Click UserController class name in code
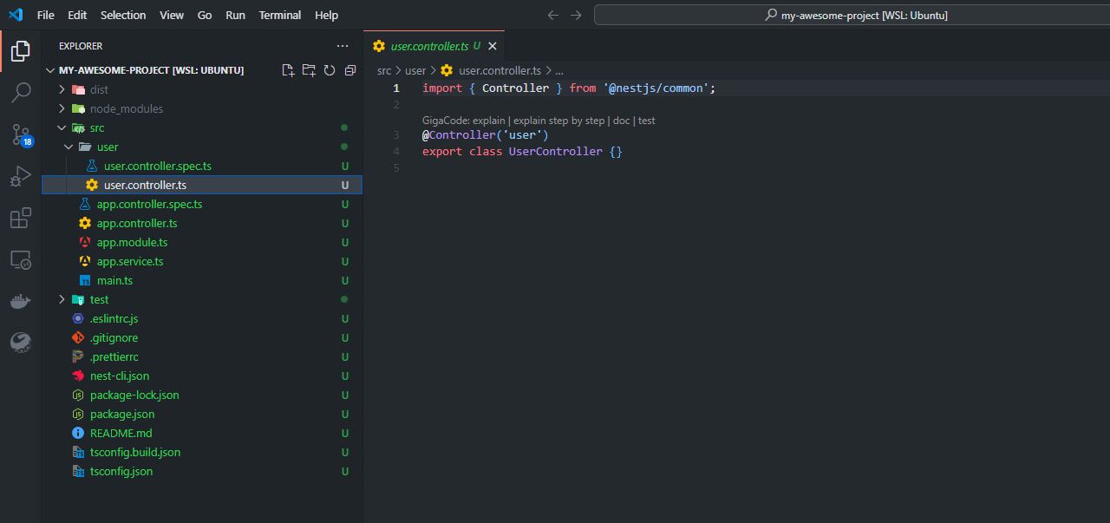Viewport: 1110px width, 523px height. [x=555, y=151]
